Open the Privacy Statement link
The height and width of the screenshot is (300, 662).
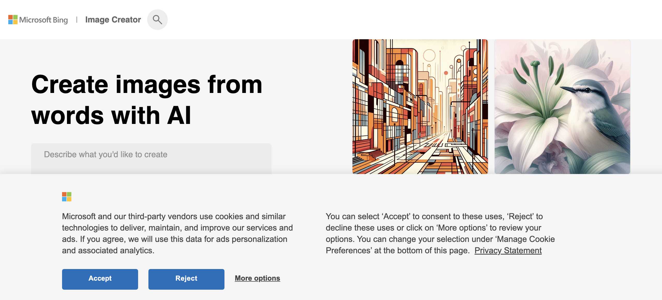pos(508,250)
